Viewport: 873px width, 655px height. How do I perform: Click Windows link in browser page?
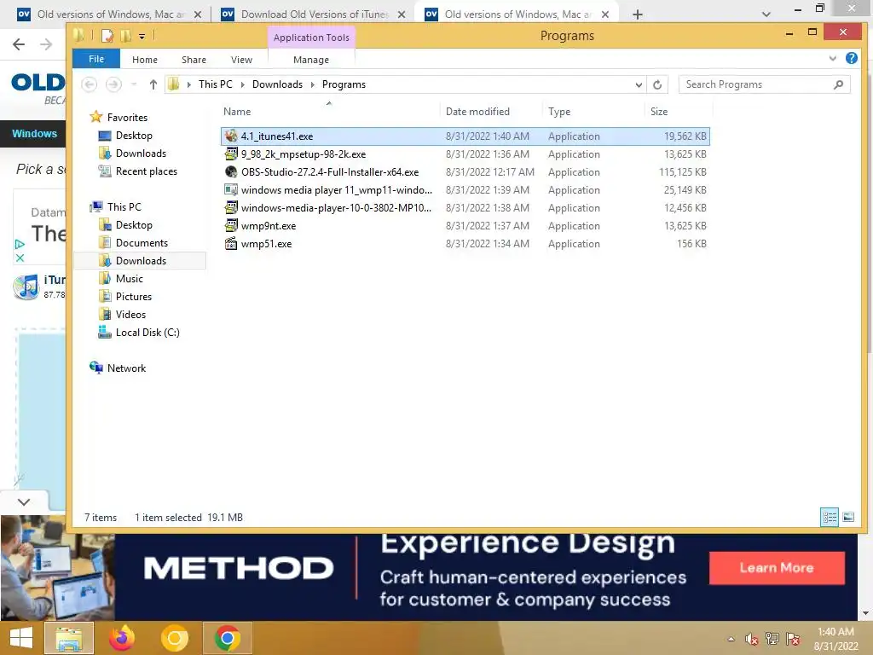pos(34,134)
